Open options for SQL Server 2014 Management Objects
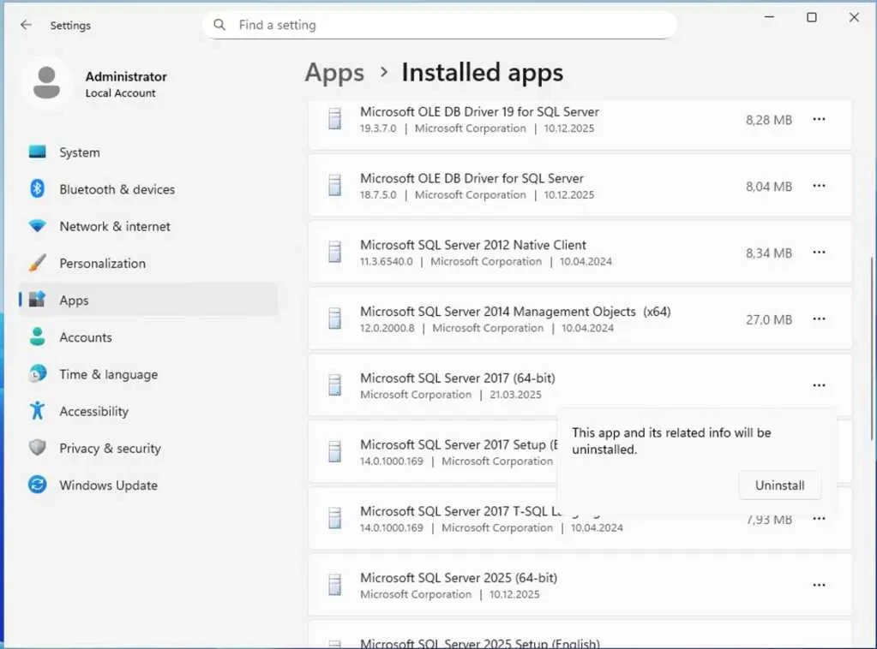 (x=819, y=319)
